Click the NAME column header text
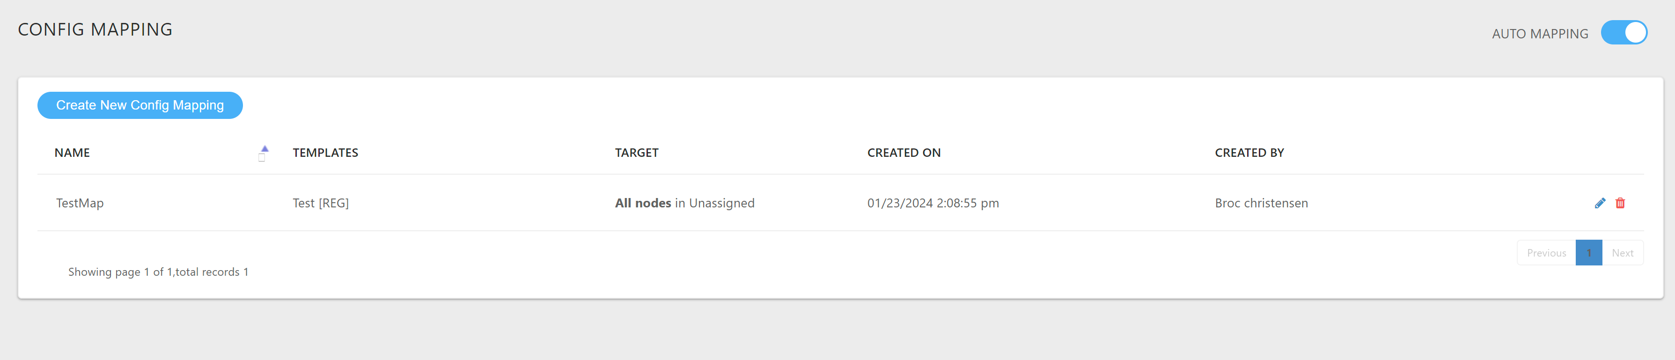 pos(72,153)
